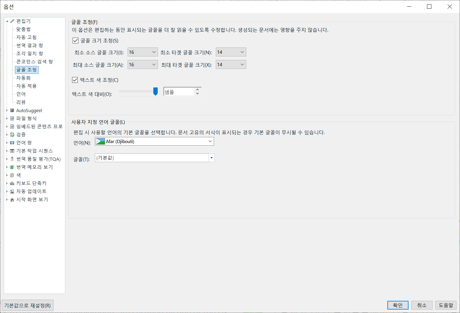Screen dimensions: 460x313
Task: Select 리뷰 tree item
Action: click(21, 102)
